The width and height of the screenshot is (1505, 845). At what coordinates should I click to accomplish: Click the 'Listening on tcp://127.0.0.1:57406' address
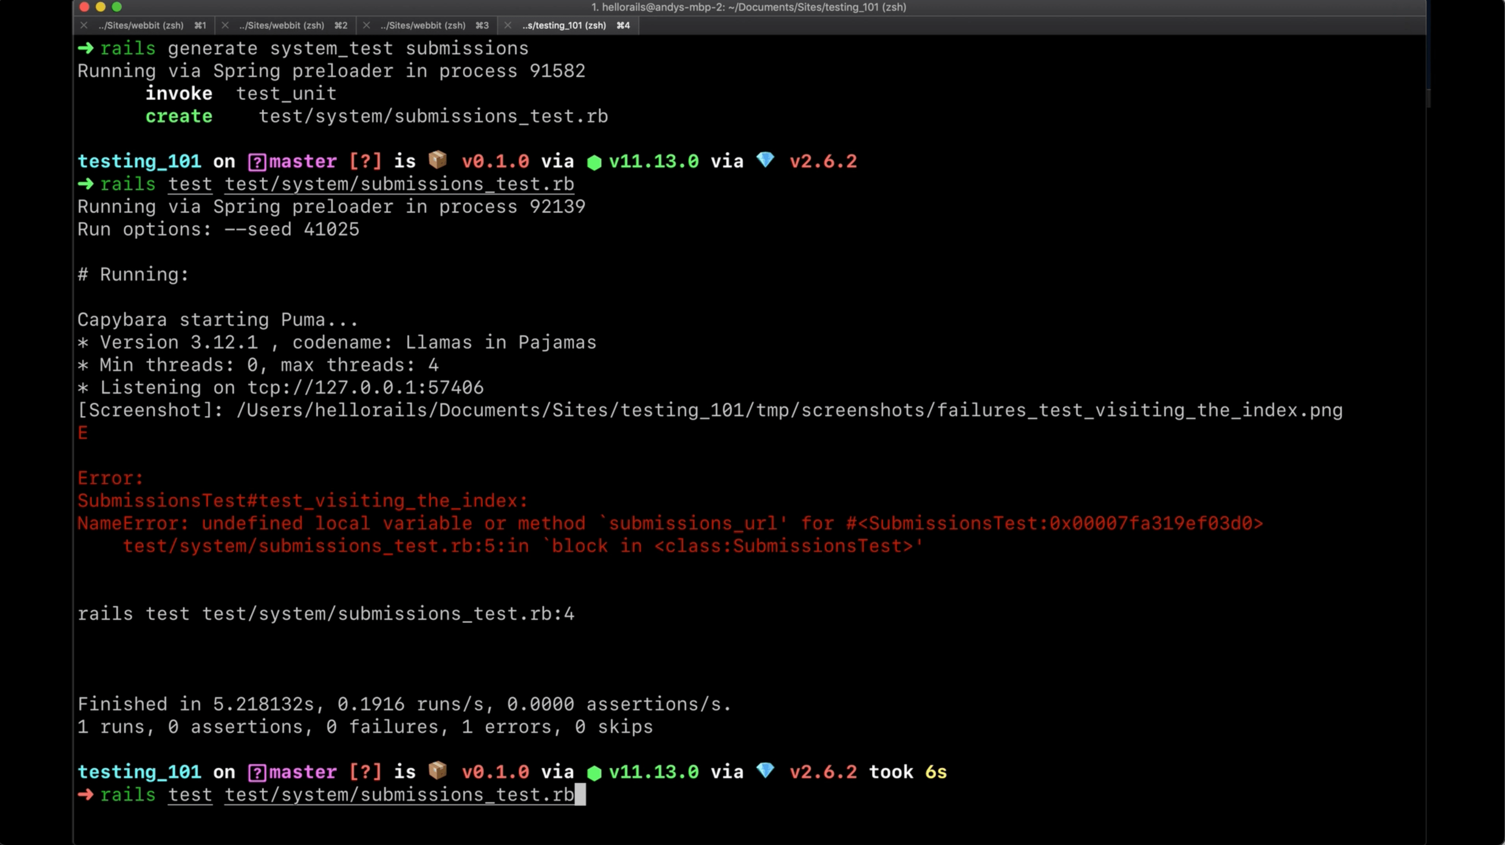pyautogui.click(x=366, y=388)
